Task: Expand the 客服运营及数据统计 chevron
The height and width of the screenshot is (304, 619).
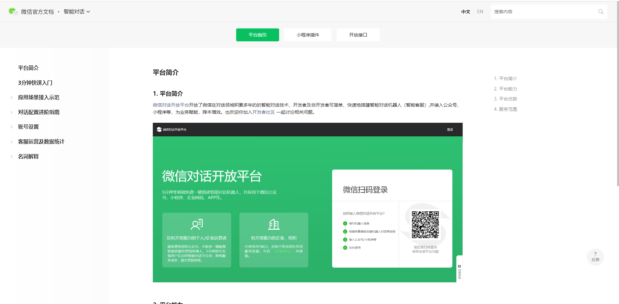Action: coord(12,142)
